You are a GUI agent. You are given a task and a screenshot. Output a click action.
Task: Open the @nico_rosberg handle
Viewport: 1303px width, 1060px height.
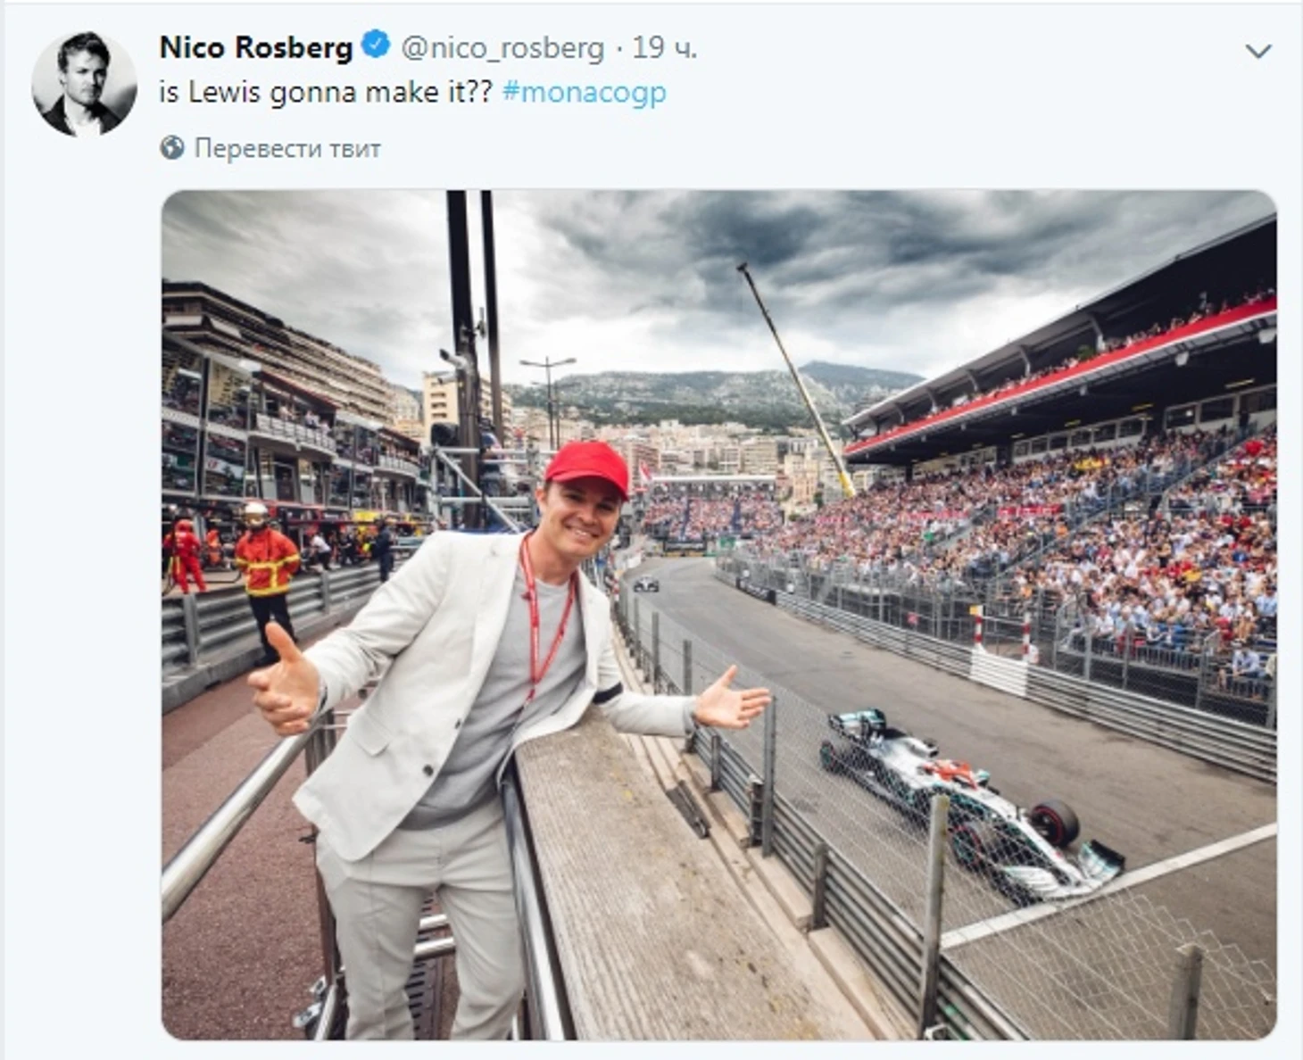click(x=502, y=47)
